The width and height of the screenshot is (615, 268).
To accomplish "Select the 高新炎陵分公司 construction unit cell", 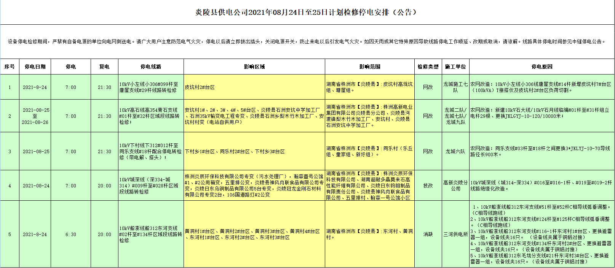I will (455, 186).
